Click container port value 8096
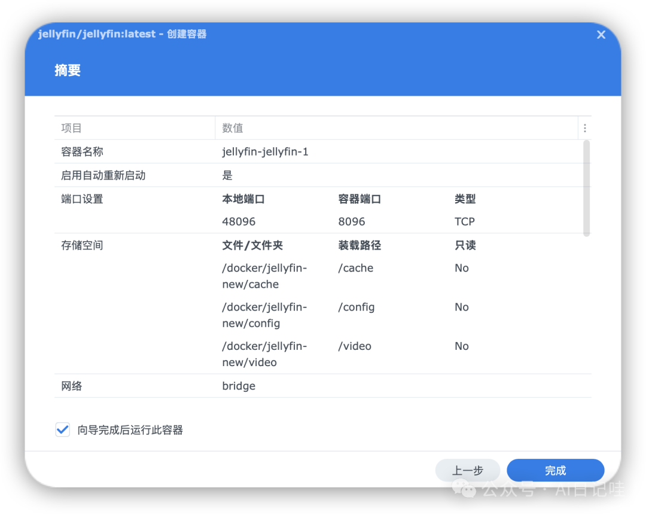This screenshot has width=646, height=515. click(x=352, y=222)
